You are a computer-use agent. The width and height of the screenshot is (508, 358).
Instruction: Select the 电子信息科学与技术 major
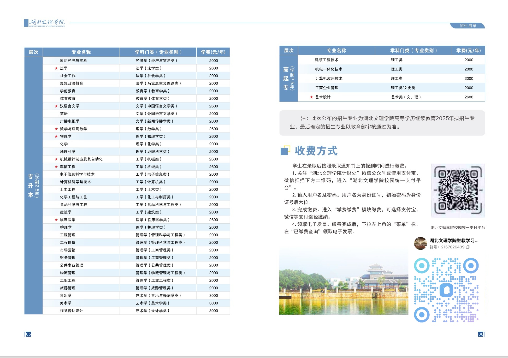tap(77, 174)
